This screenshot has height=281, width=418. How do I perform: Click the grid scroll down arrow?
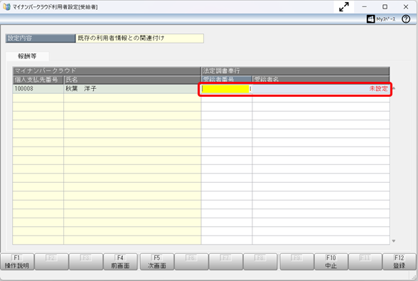click(x=394, y=241)
